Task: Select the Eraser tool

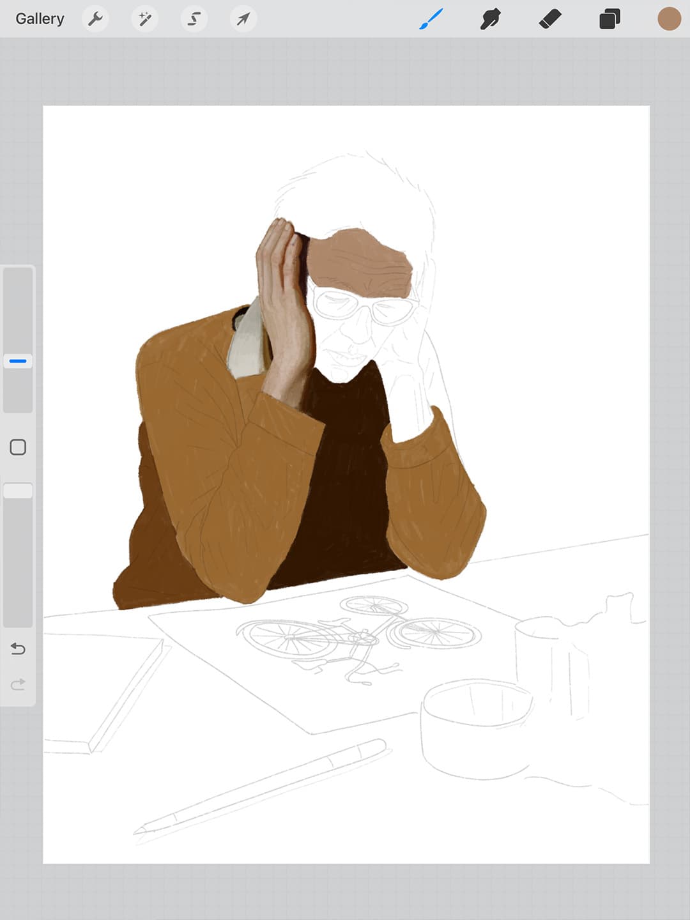Action: tap(550, 19)
